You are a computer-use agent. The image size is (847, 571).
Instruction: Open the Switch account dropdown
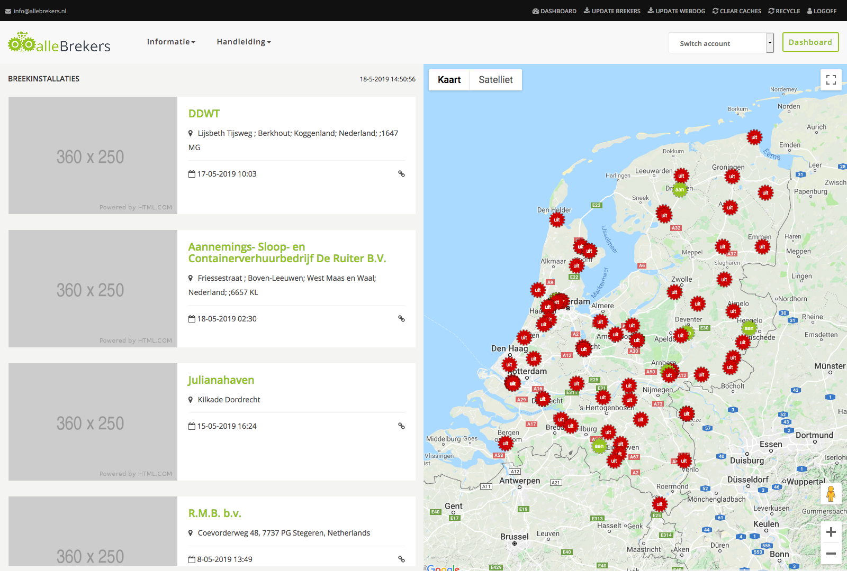click(721, 43)
